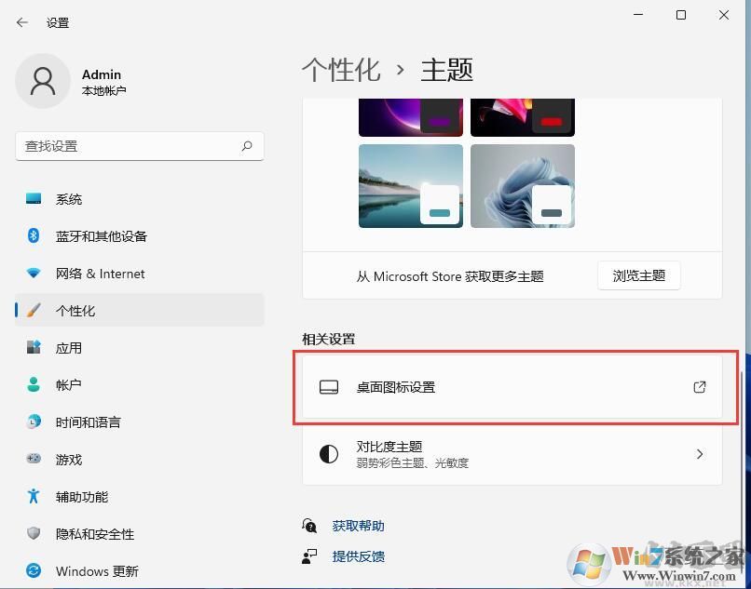
Task: Click the back arrow navigation button
Action: point(22,22)
